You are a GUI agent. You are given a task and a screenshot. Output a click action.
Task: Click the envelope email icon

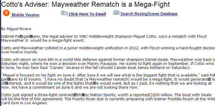(64, 13)
